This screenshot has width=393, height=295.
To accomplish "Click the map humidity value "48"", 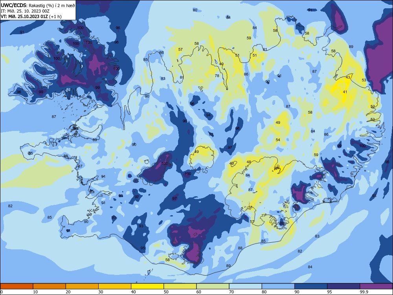I will click(x=249, y=162).
